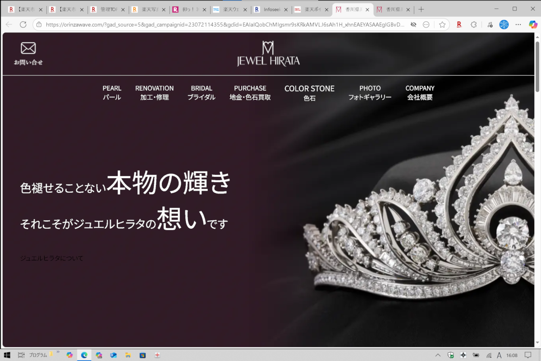Click the Jewel Hirata logo
This screenshot has height=361, width=541.
[x=268, y=54]
